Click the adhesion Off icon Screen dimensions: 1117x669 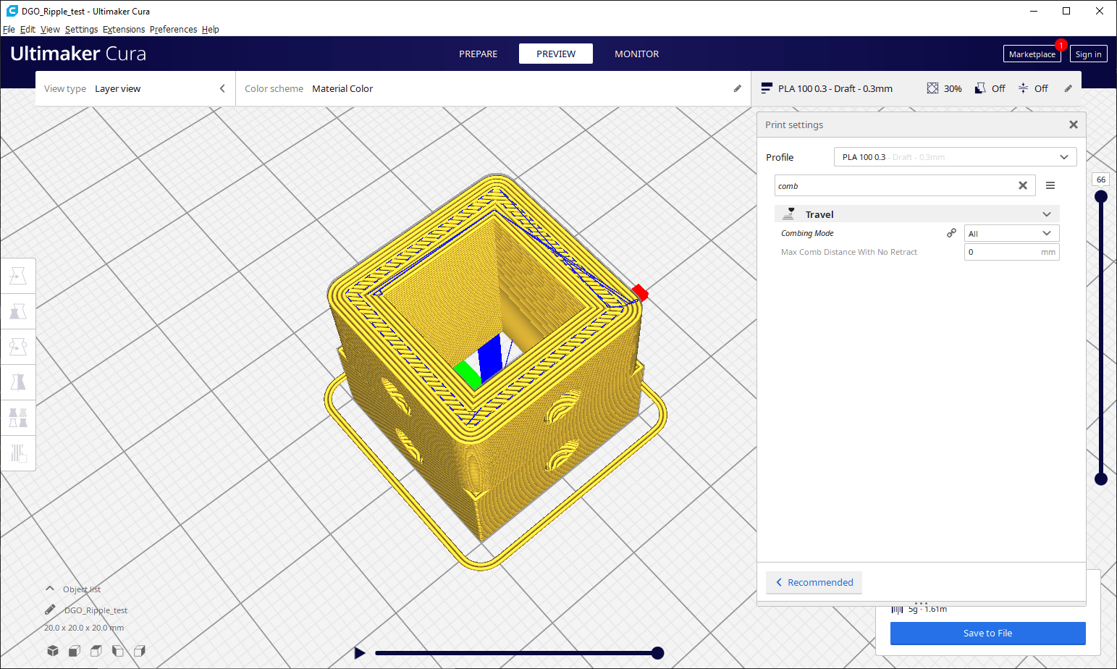[x=1023, y=88]
